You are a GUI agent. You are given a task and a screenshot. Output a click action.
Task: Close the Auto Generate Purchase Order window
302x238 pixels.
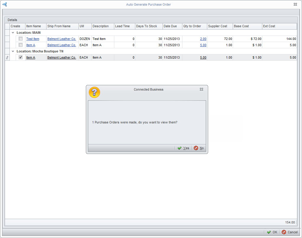pos(295,4)
